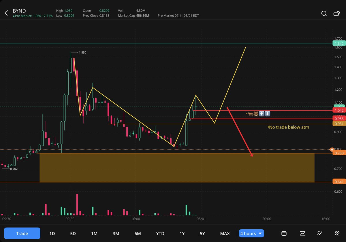The width and height of the screenshot is (346, 242).
Task: Select the 1.042 red price label
Action: (339, 111)
